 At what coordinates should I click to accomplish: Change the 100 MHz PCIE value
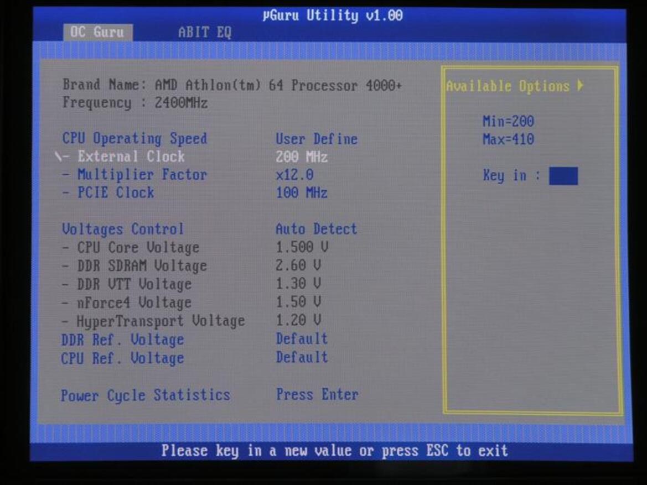tap(302, 193)
